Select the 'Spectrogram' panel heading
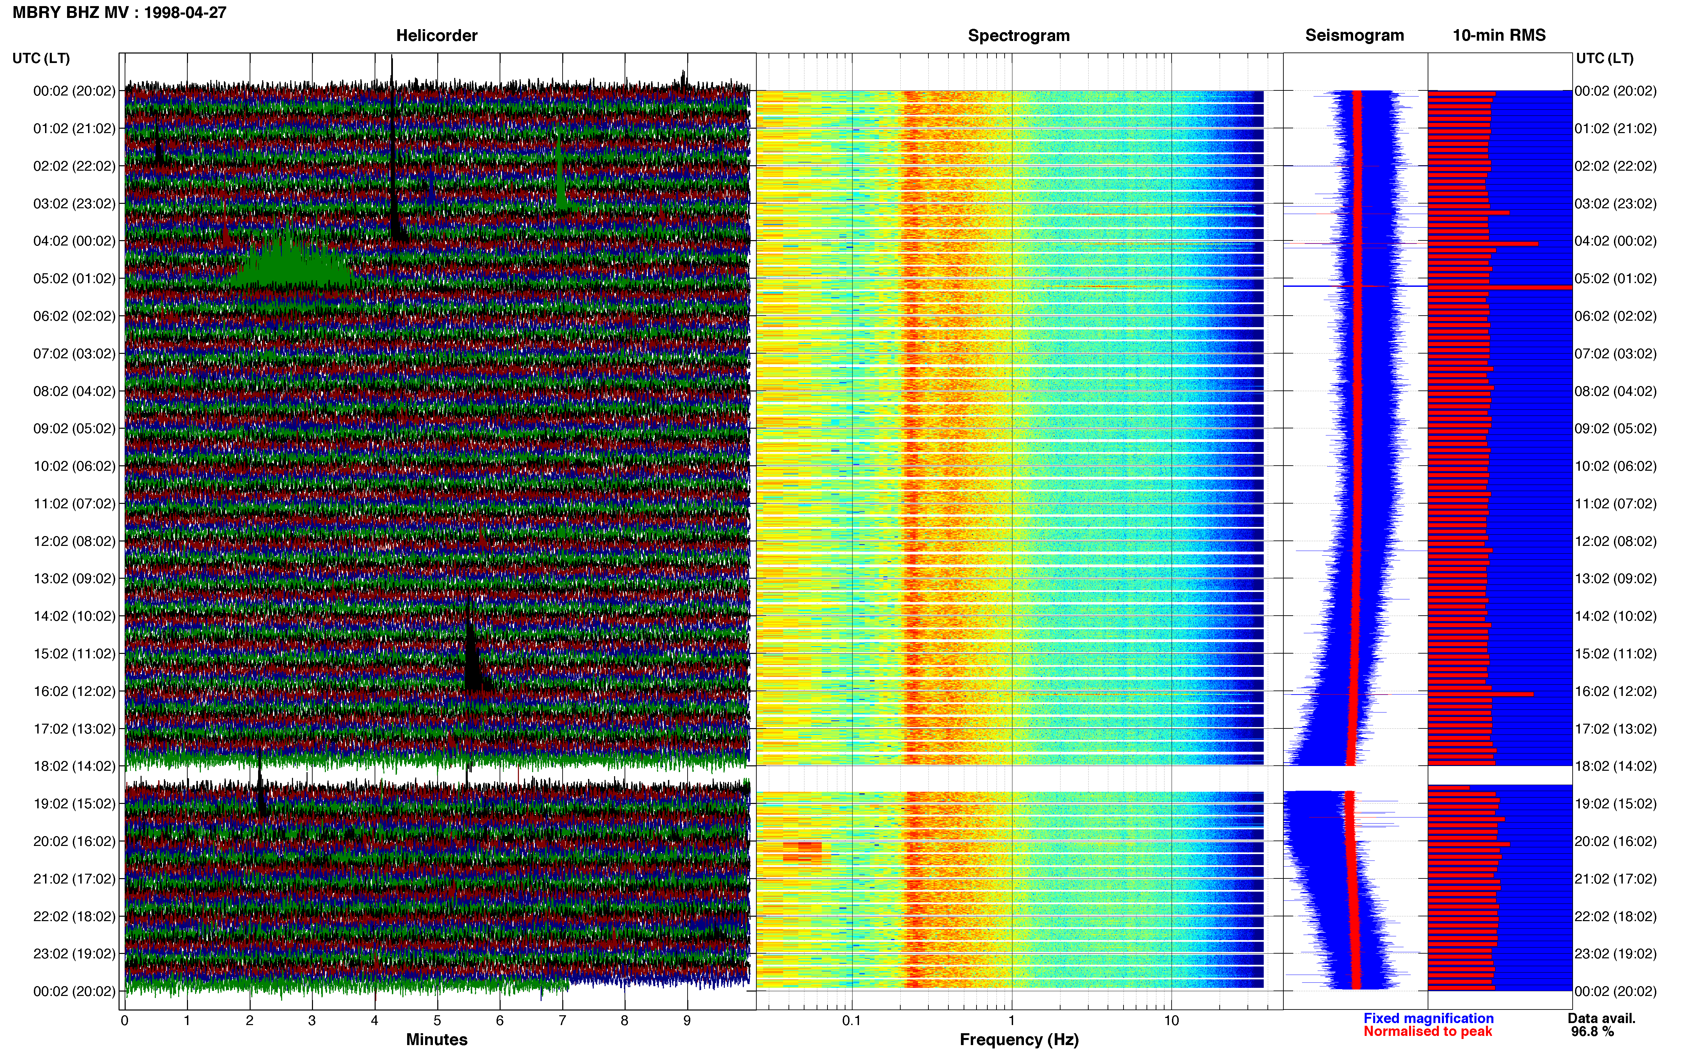1700x1063 pixels. point(1019,36)
